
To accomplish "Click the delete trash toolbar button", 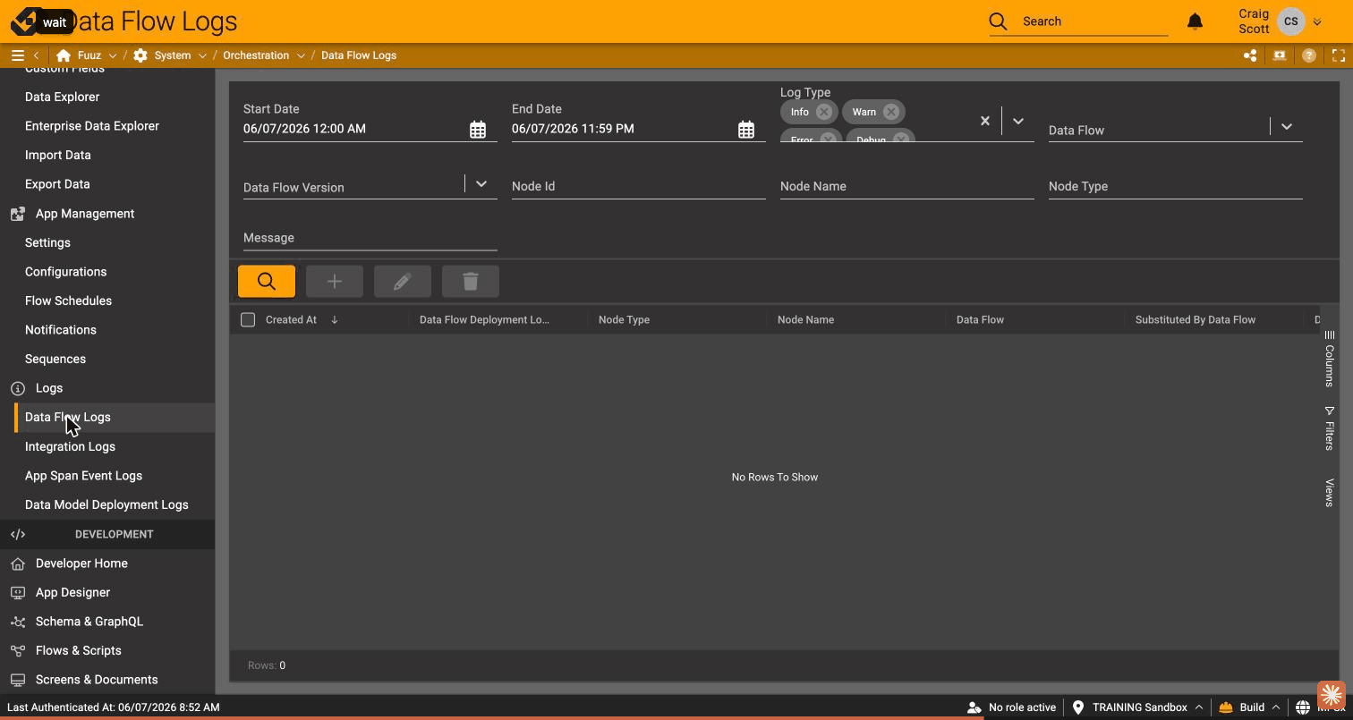I will pos(471,282).
